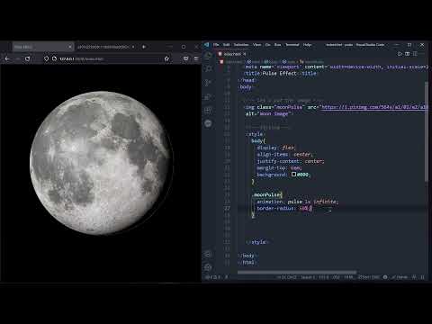Image resolution: width=432 pixels, height=324 pixels.
Task: Click the HTML language mode status bar item
Action: click(x=348, y=277)
